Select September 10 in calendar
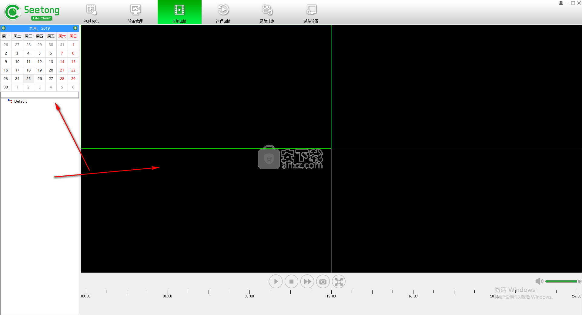Screen dimensions: 582x315 pos(17,61)
